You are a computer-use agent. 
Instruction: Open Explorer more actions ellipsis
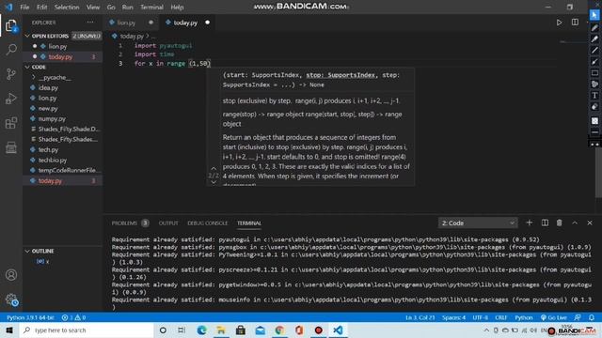point(90,23)
